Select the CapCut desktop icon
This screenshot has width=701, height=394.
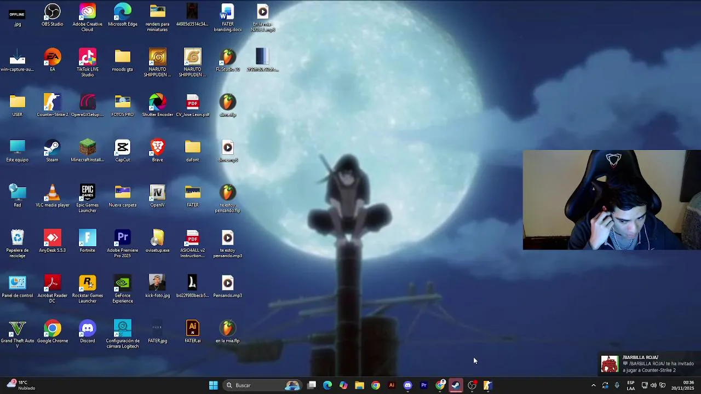pos(123,151)
